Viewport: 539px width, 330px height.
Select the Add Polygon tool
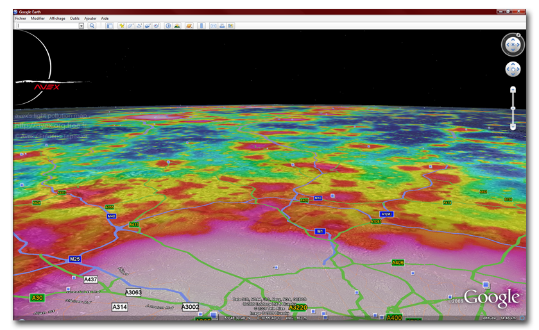point(131,26)
